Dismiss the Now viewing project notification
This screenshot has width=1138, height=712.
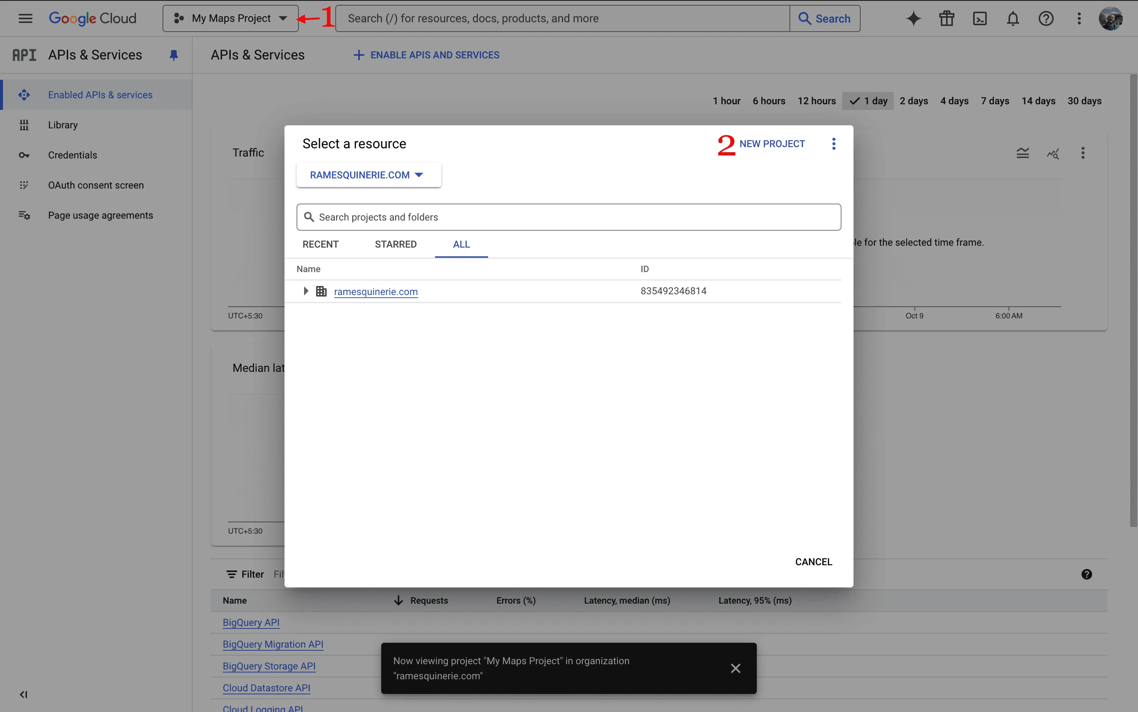coord(735,668)
